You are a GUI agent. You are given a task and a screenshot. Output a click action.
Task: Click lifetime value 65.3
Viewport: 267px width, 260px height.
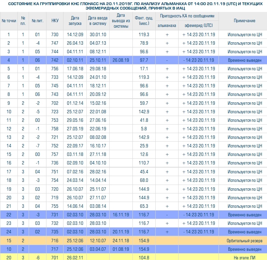point(144,206)
